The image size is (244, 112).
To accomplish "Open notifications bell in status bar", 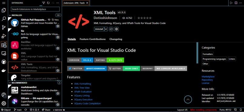I will [x=241, y=110].
